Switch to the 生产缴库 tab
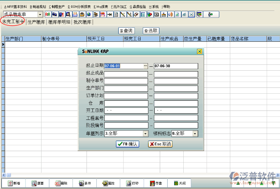Image resolution: width=280 pixels, height=189 pixels. (x=36, y=22)
